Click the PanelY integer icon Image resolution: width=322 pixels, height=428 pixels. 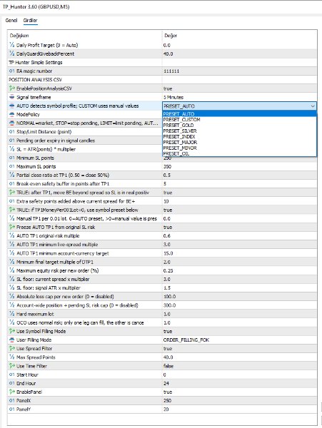pos(11,409)
